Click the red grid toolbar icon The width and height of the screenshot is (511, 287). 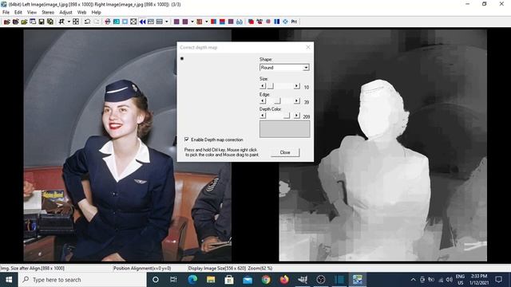pos(268,22)
